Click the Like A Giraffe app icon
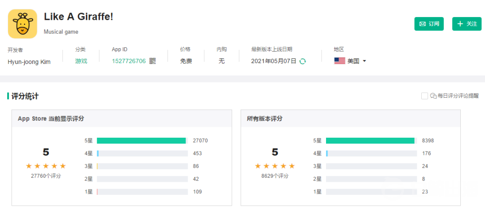Viewport: 485px width, 211px height. (22, 24)
